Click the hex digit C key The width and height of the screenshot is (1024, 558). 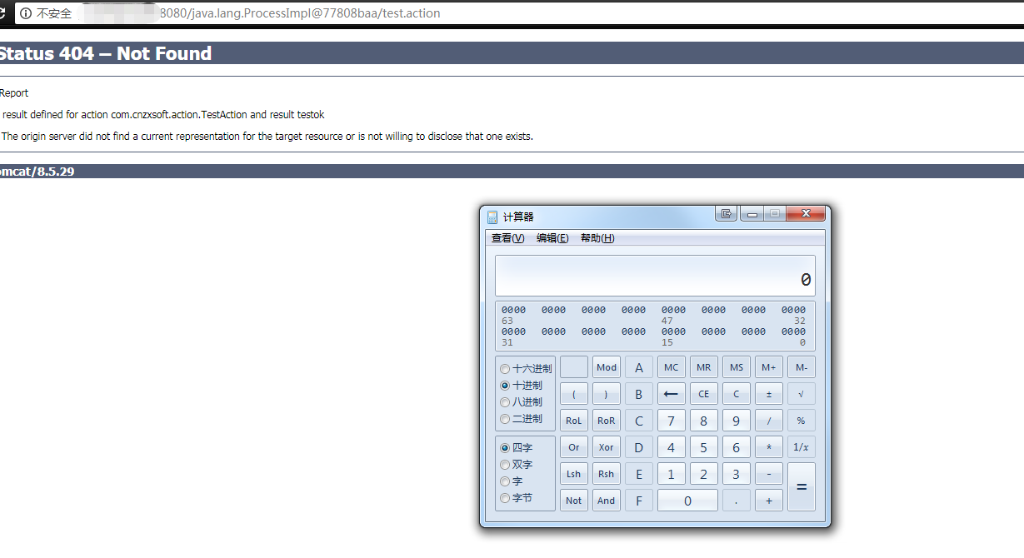(639, 421)
